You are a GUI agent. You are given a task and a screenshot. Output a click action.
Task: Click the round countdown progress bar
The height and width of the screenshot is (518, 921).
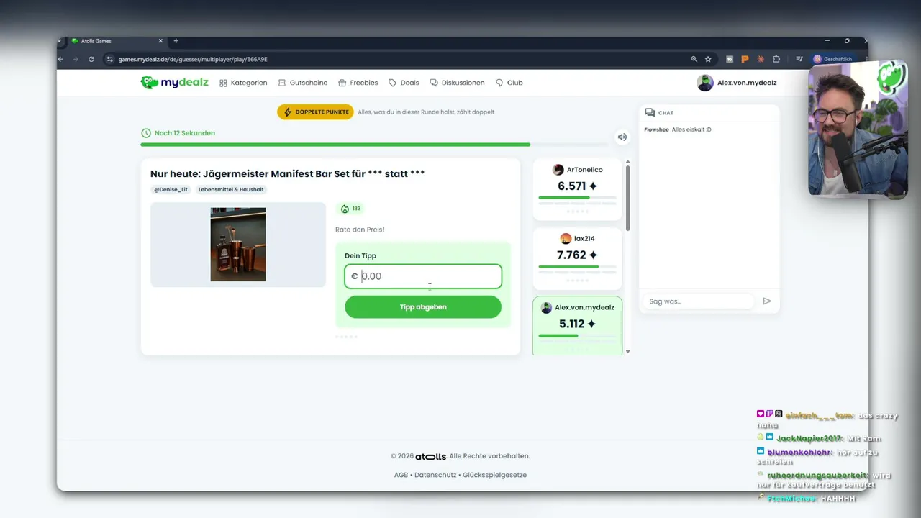(375, 145)
